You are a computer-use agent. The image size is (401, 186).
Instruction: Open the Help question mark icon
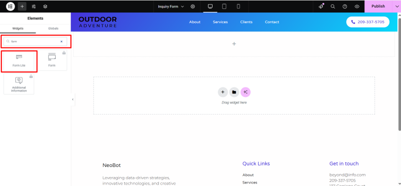coord(345,6)
